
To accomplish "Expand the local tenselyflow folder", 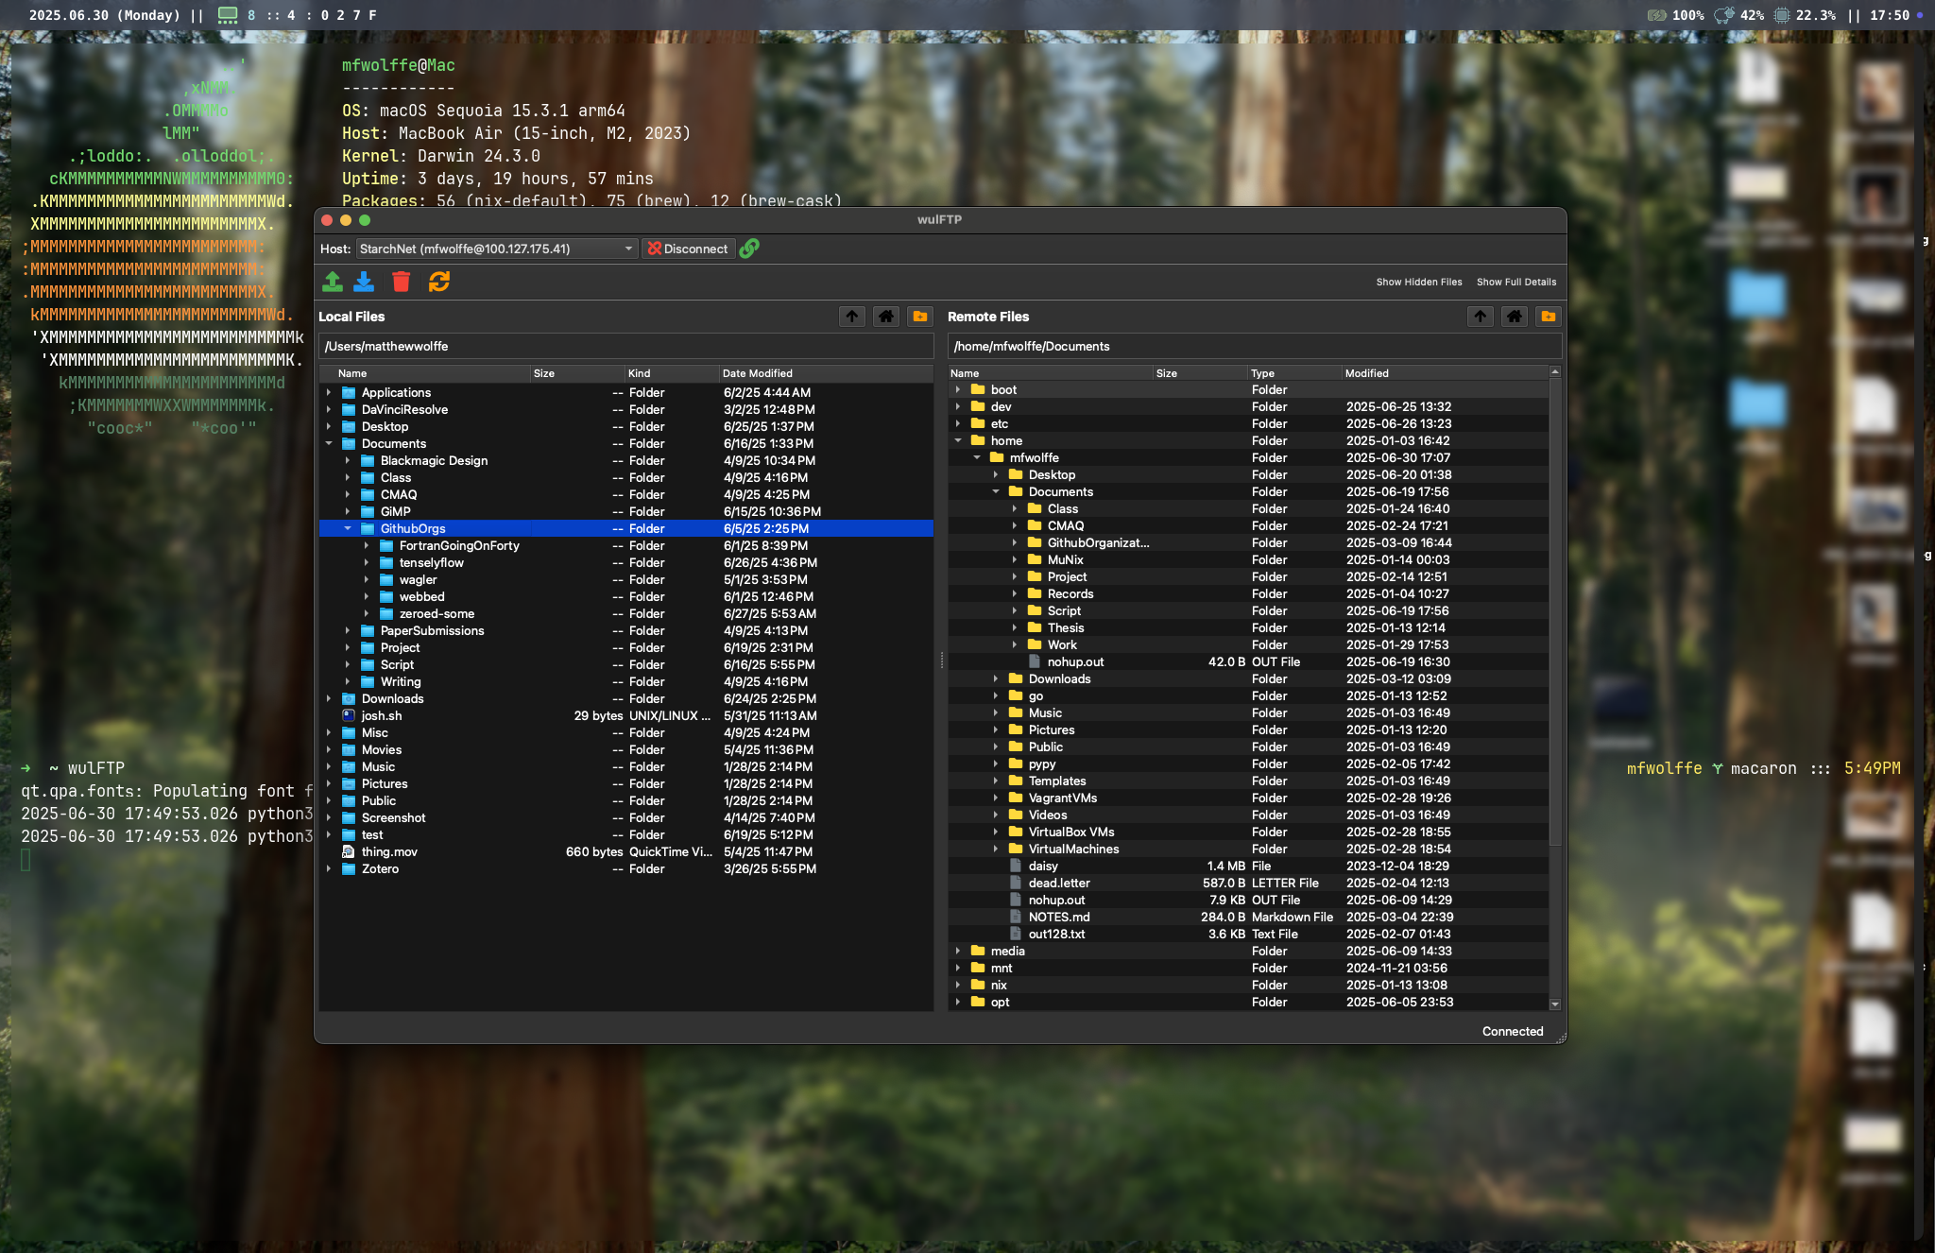I will 367,562.
